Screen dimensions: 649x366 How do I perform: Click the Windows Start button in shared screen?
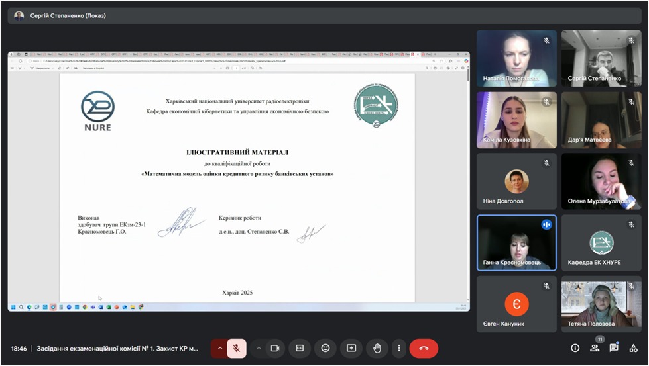(12, 307)
